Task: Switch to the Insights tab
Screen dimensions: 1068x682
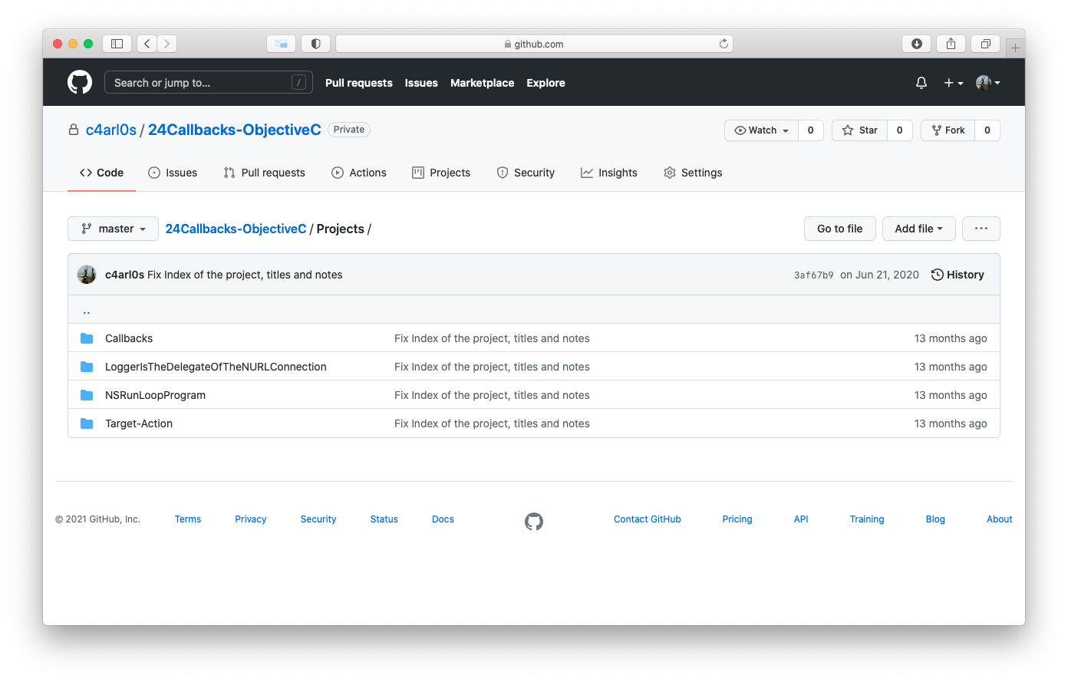Action: pos(609,173)
